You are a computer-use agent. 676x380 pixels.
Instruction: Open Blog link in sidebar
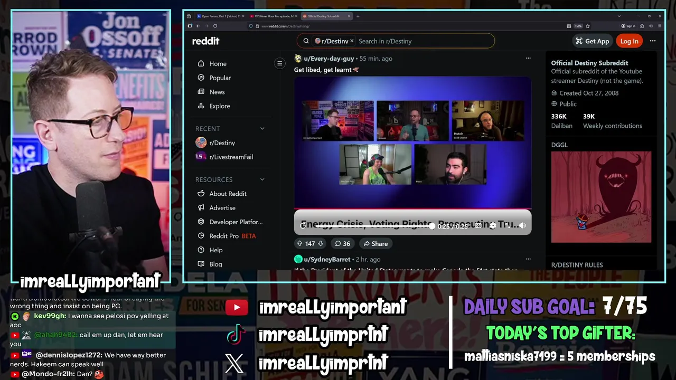pos(215,264)
